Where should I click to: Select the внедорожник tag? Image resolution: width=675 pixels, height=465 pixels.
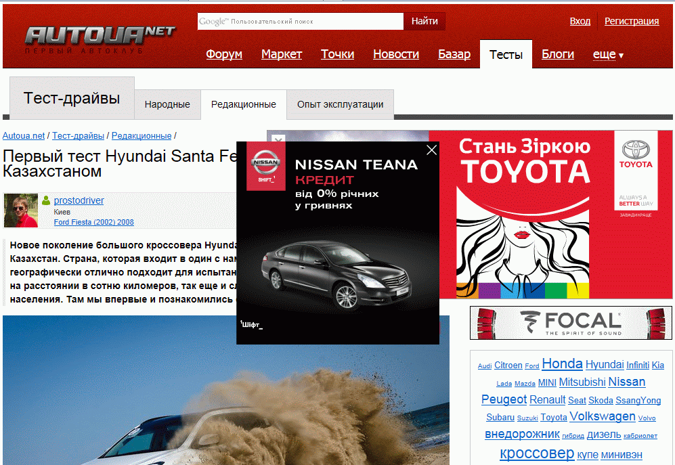click(522, 434)
